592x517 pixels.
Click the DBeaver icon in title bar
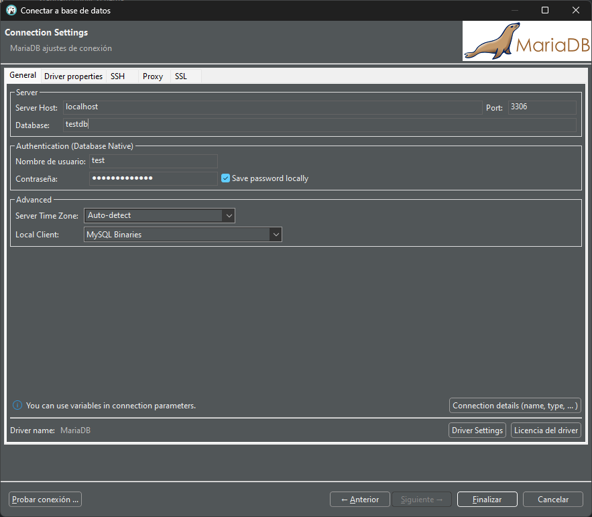11,11
